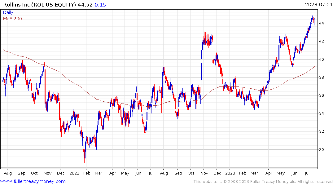
Task: Click the 'Jul' label at the axis end
Action: click(307, 173)
